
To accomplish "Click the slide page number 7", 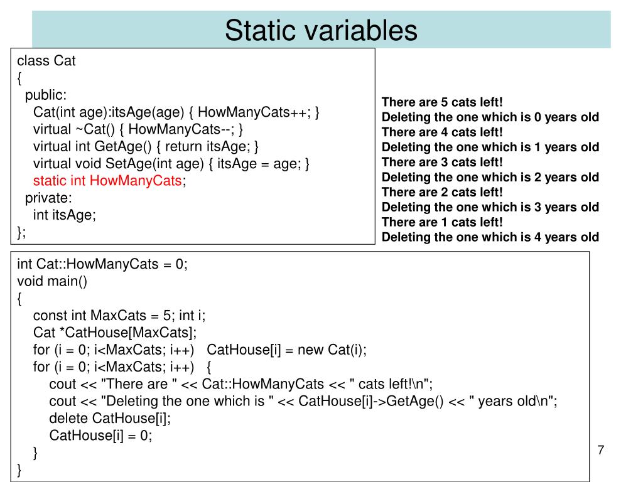I will coord(601,450).
